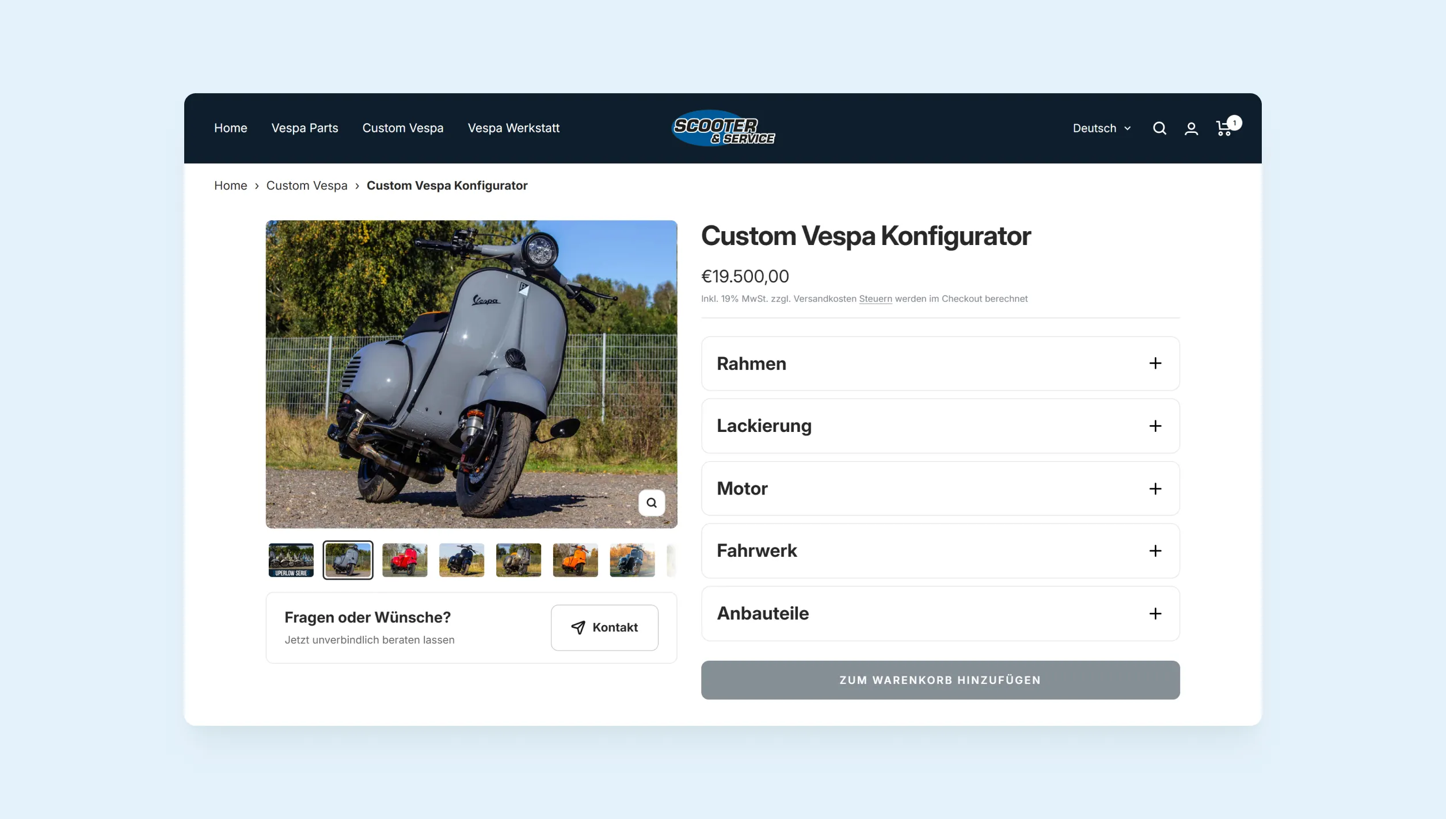The height and width of the screenshot is (819, 1446).
Task: Select the red Vespa thumbnail
Action: point(405,560)
